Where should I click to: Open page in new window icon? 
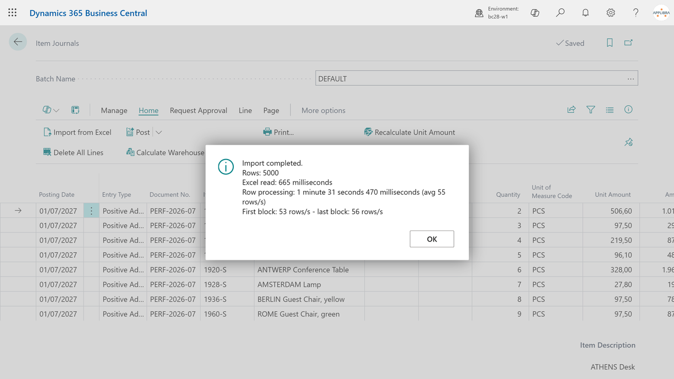[628, 43]
